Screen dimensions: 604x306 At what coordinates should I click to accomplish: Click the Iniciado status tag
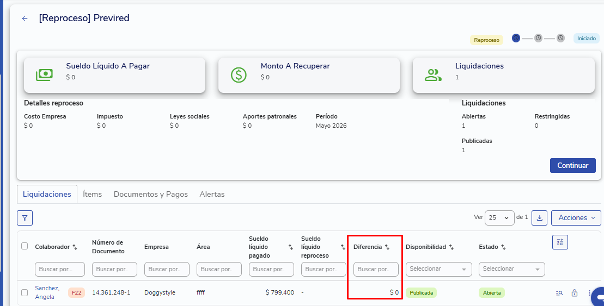click(586, 39)
